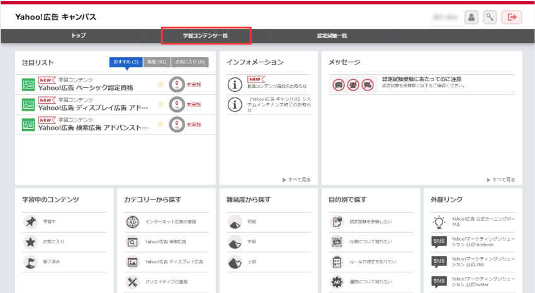Toggle favorite star for ディスプレイ広告 アド… row
This screenshot has height=293, width=535.
click(160, 104)
